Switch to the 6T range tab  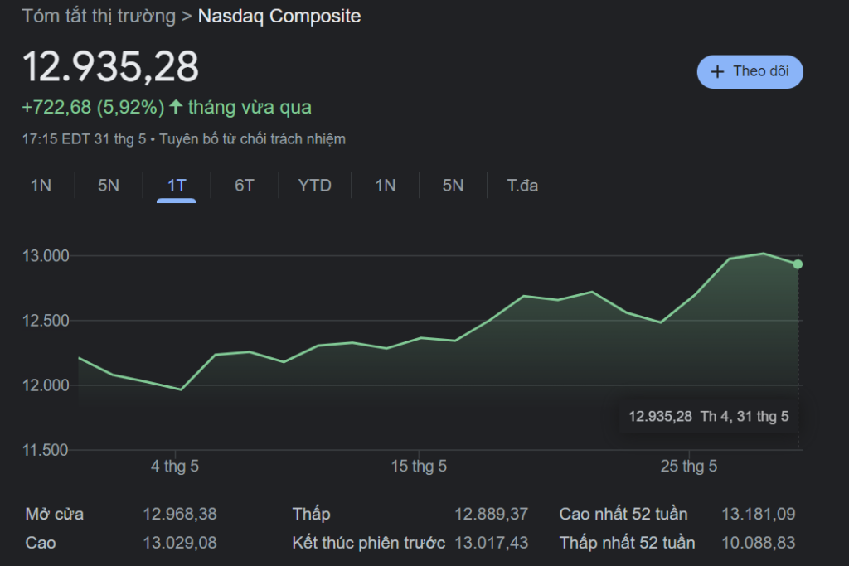(x=245, y=186)
